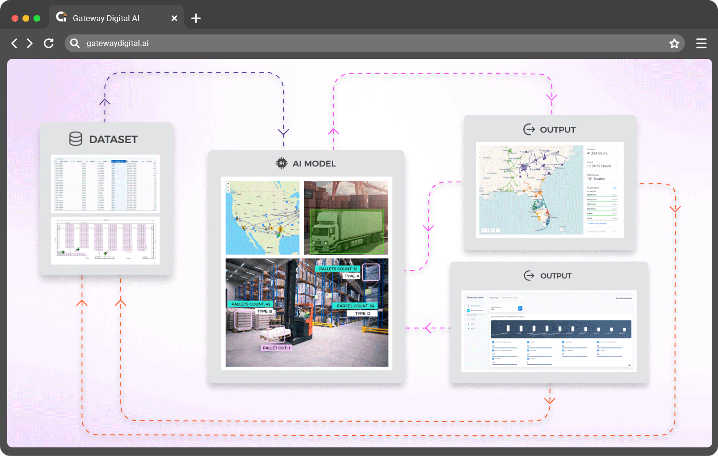Click the AI MODEL chip icon
The width and height of the screenshot is (718, 456).
point(281,163)
